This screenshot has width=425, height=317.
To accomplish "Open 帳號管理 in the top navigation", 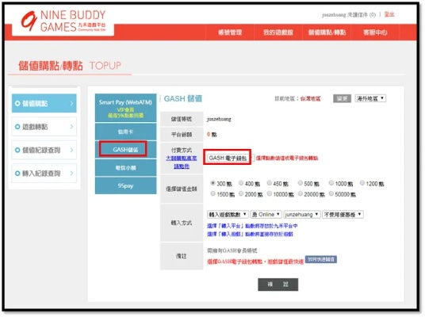I will (230, 32).
